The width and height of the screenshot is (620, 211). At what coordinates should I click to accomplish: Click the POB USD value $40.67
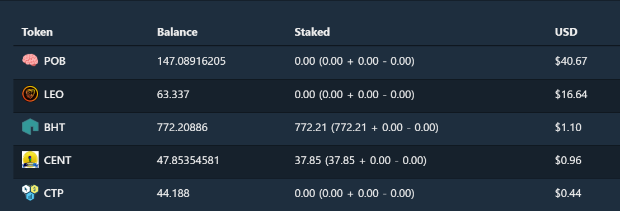pos(571,61)
